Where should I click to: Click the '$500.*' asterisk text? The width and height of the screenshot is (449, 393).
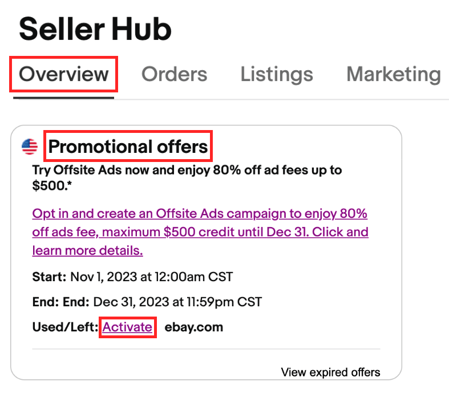click(x=52, y=185)
